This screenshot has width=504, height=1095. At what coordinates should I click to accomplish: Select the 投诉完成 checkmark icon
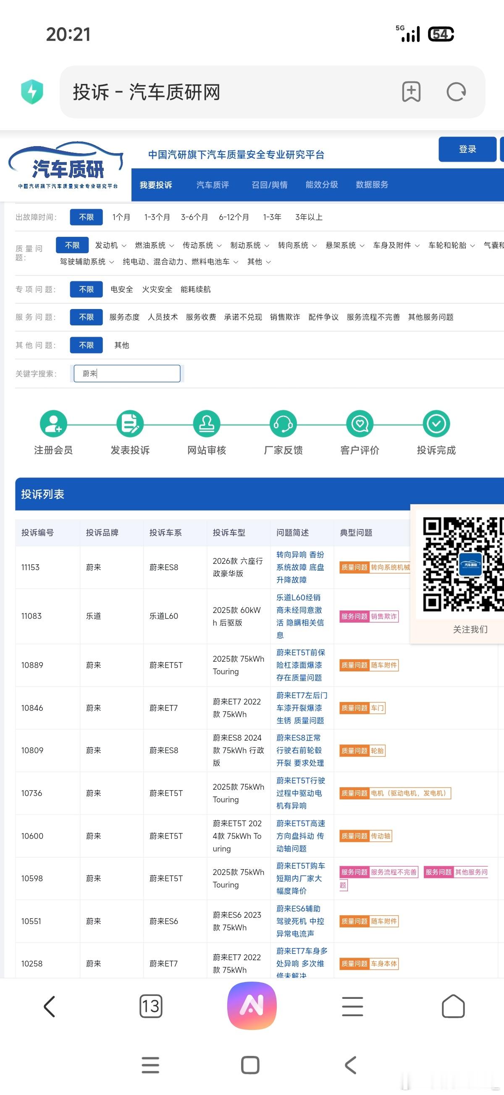tap(436, 423)
